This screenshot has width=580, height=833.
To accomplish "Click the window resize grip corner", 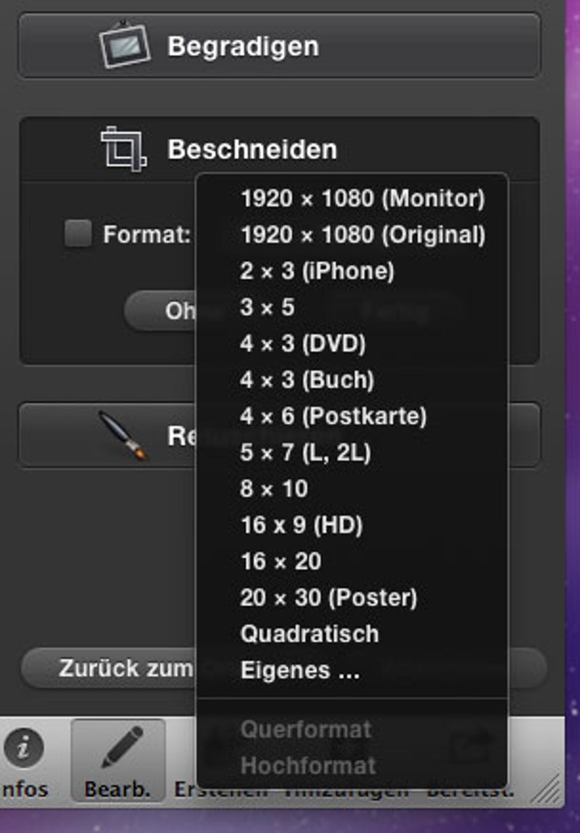I will [x=549, y=791].
